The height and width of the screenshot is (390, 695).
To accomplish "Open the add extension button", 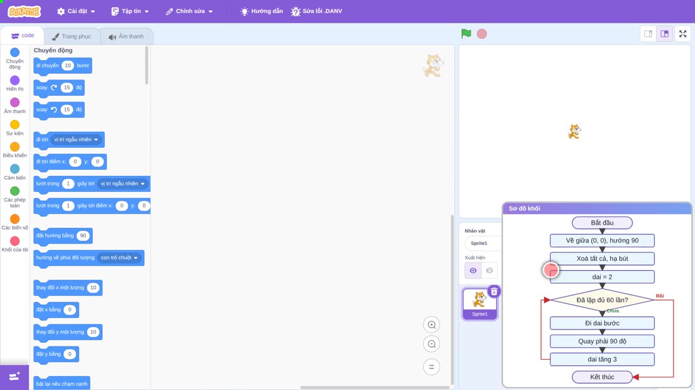I will [15, 377].
